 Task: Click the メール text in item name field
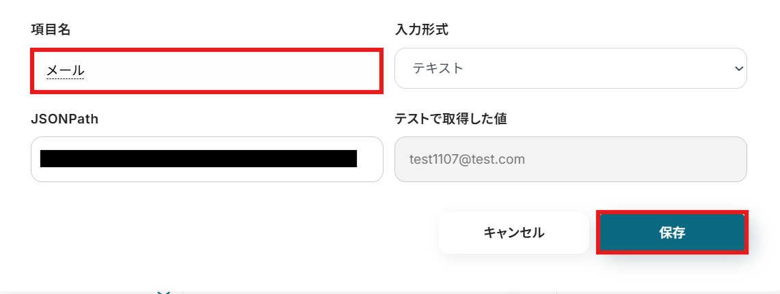tap(65, 70)
